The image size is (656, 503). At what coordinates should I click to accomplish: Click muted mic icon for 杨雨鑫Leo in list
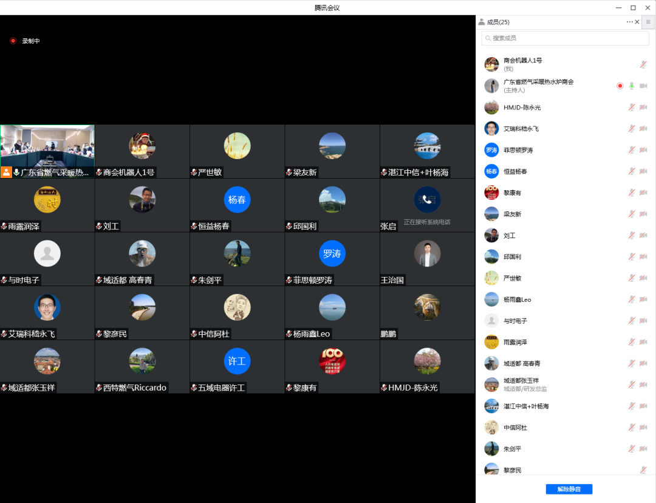pyautogui.click(x=632, y=299)
